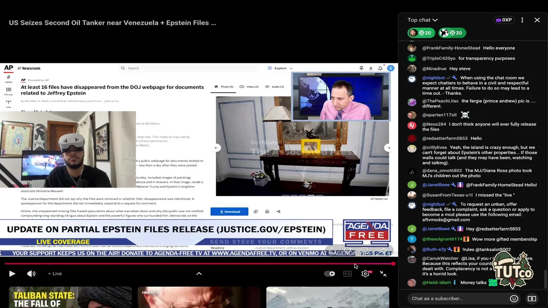Viewport: 548px width, 308px height.
Task: Click the username @Heidi-idieH
Action: tap(436, 282)
